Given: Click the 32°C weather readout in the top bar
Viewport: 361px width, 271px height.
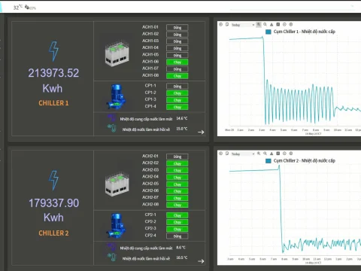Looking at the screenshot, I should pos(18,7).
